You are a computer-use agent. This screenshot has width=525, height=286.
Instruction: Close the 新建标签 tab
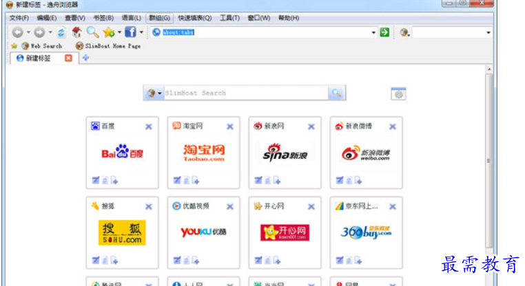pyautogui.click(x=68, y=58)
